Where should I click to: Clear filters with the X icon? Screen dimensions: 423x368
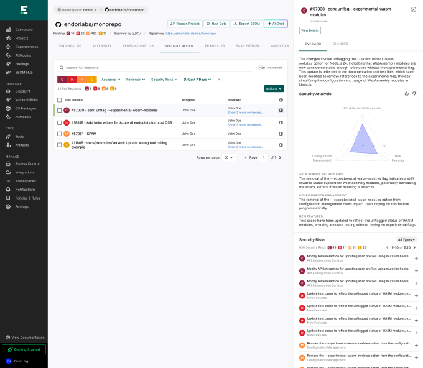click(218, 80)
